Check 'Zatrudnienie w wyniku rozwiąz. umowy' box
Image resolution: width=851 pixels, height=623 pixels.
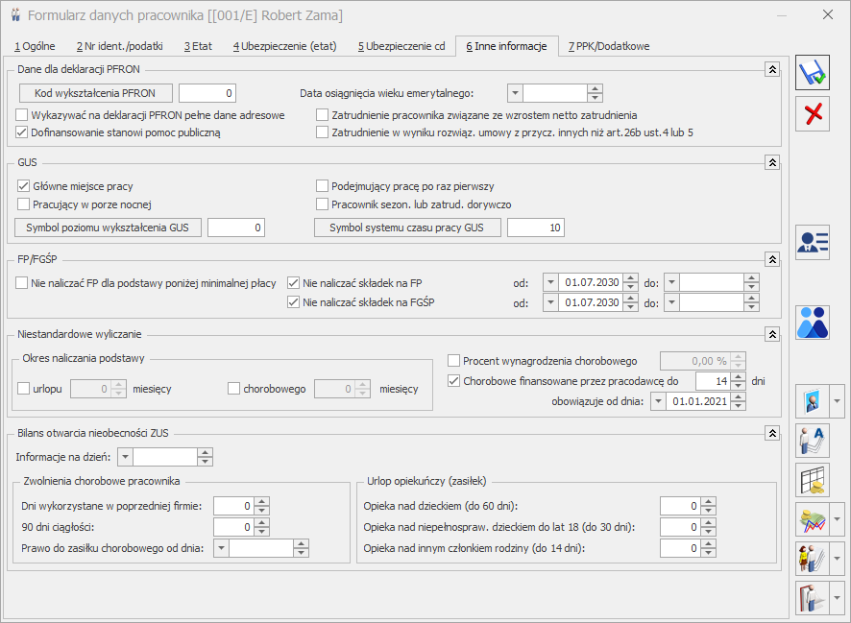(x=323, y=132)
